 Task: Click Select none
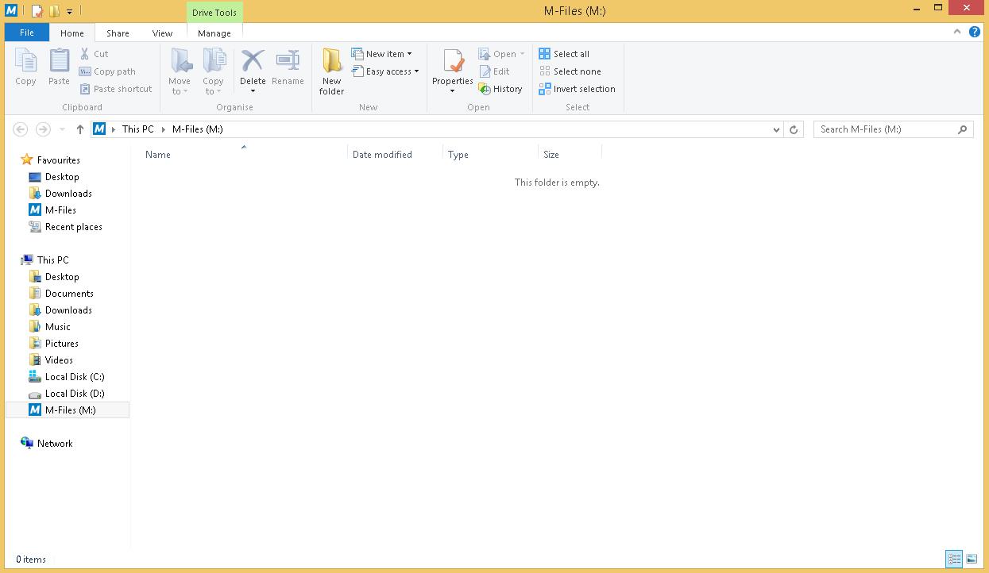[x=570, y=71]
